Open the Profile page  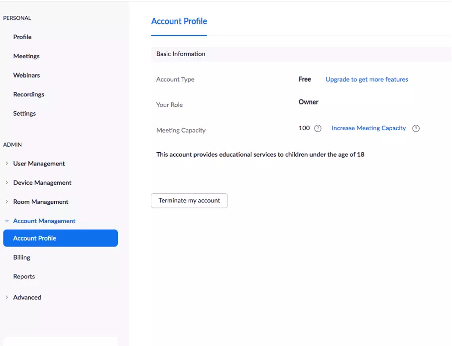(x=22, y=37)
